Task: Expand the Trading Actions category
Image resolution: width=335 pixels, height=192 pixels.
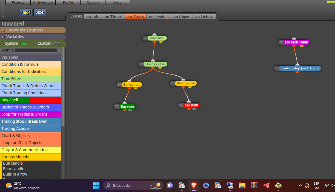Action: [30, 128]
